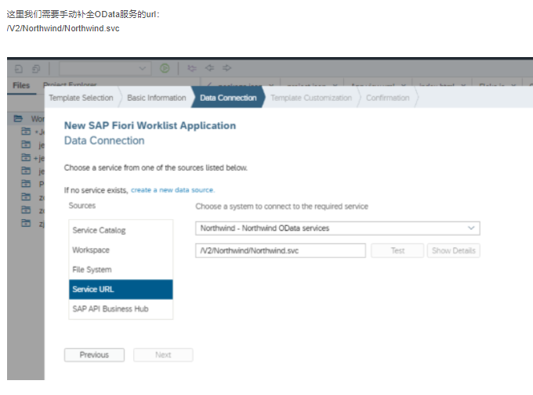Click the Previous button
The height and width of the screenshot is (395, 533).
coord(94,354)
